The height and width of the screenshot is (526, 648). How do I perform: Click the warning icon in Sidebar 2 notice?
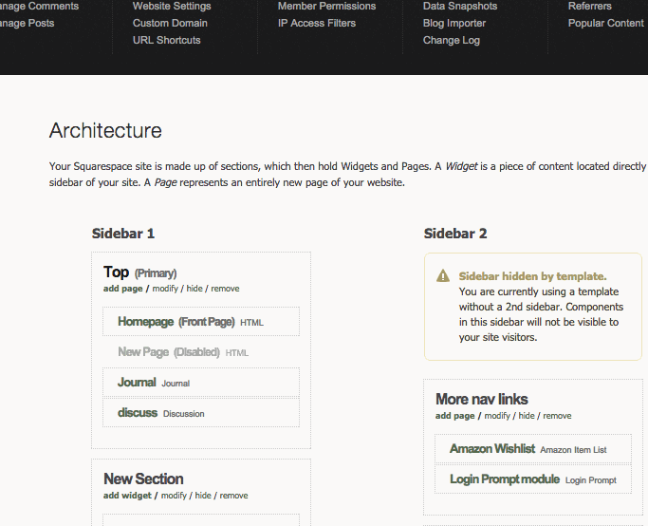point(443,276)
